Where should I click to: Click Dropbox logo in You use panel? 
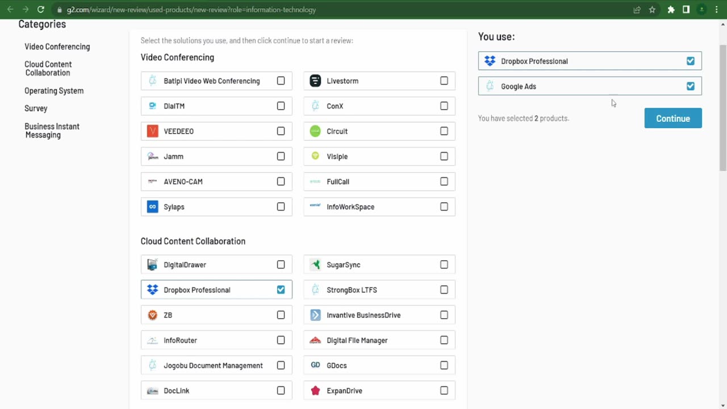coord(490,61)
